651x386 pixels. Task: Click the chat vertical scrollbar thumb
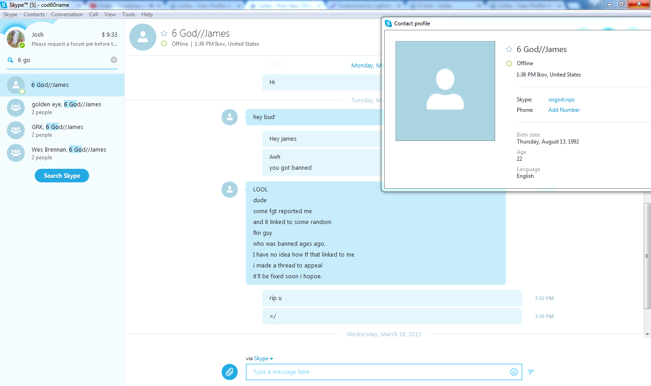tap(647, 256)
